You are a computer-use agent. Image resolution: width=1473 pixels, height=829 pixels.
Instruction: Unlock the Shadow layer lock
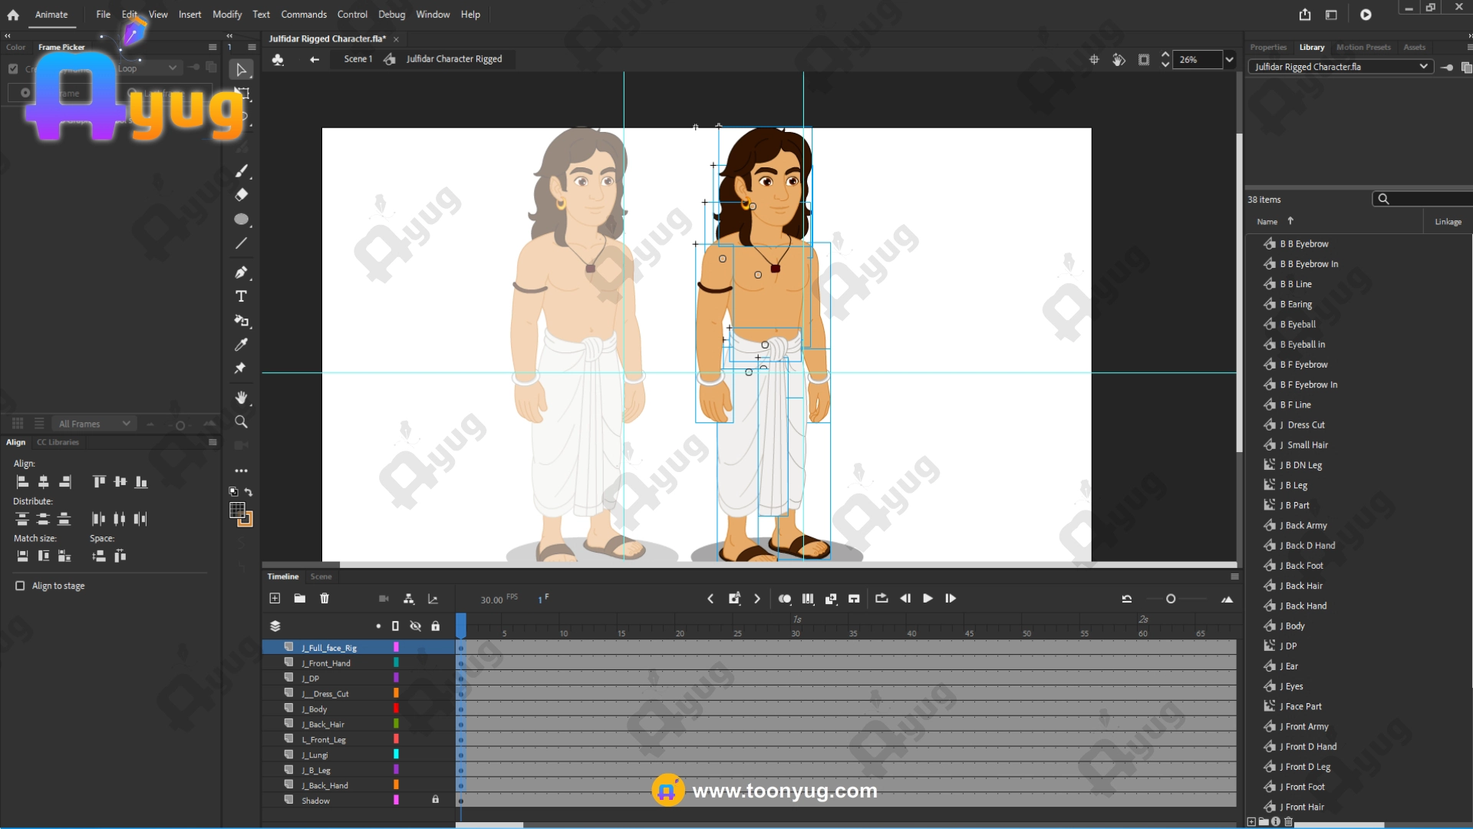tap(435, 800)
